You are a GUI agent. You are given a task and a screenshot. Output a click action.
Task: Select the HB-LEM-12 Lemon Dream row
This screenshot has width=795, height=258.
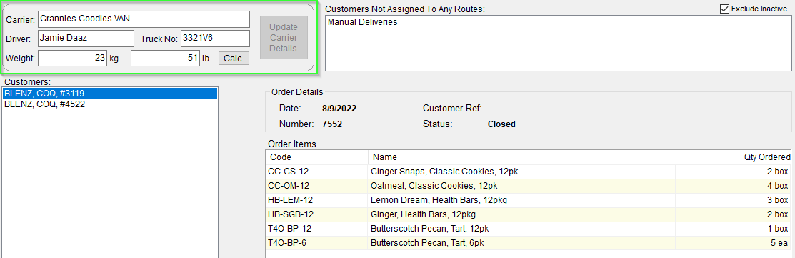coord(529,199)
